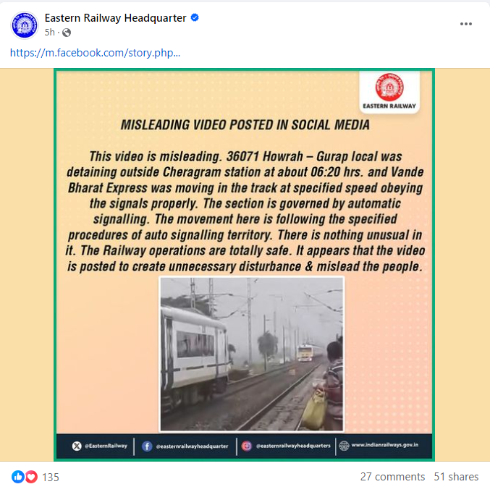Image resolution: width=490 pixels, height=492 pixels.
Task: Open the m.facebook.com story link
Action: click(x=95, y=53)
